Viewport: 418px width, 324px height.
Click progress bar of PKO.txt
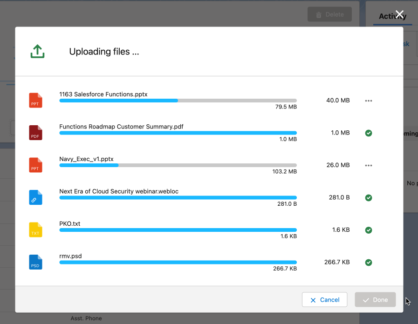pyautogui.click(x=178, y=230)
